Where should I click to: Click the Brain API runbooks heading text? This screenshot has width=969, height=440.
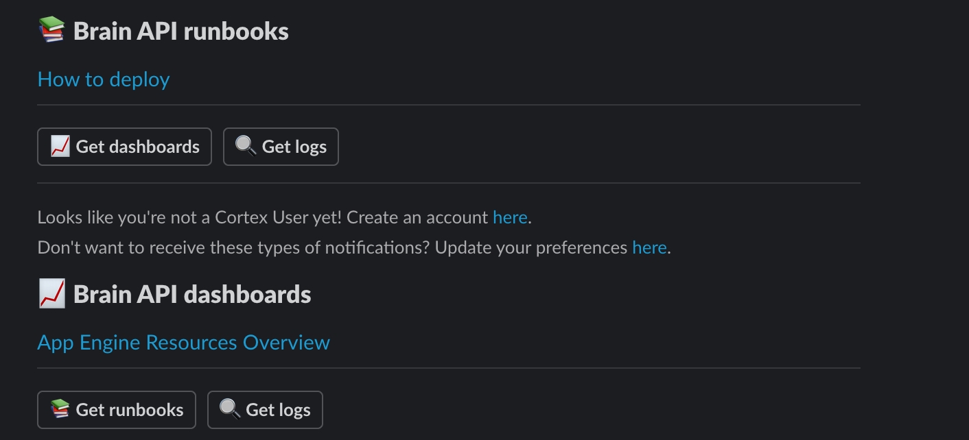[181, 31]
